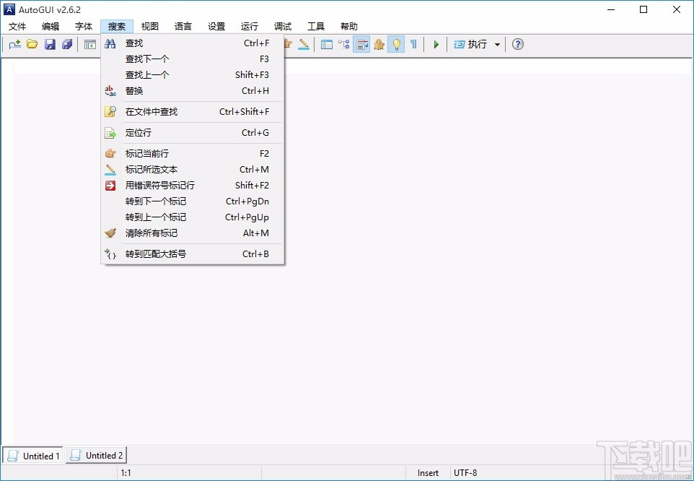The image size is (694, 481).
Task: Toggle the lightbulb highlighting icon
Action: pyautogui.click(x=396, y=44)
